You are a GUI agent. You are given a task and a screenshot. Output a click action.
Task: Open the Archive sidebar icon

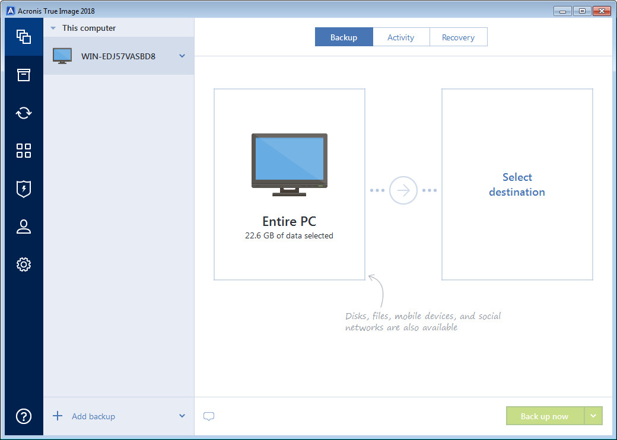click(23, 75)
